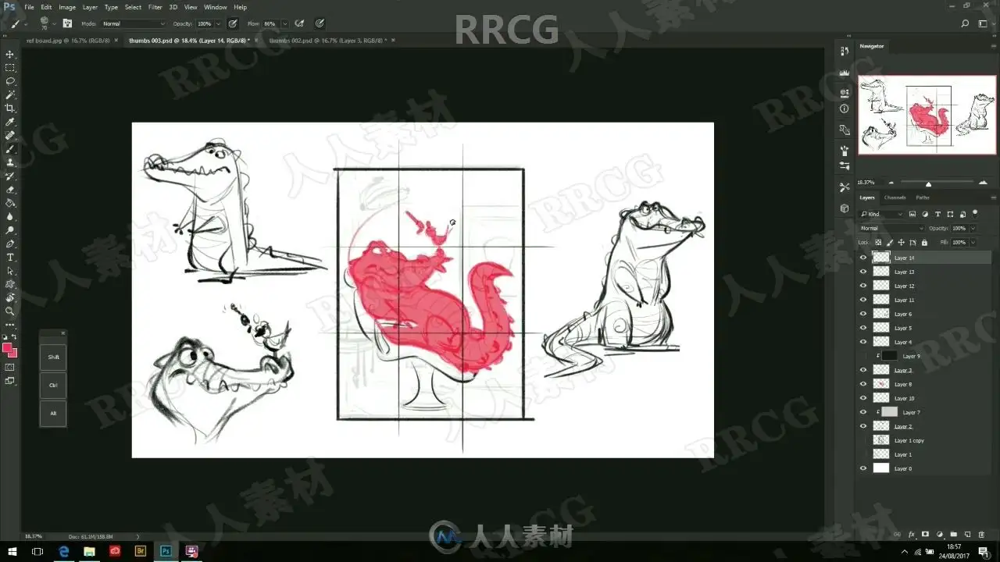Toggle the layer filter switch
Image resolution: width=1000 pixels, height=562 pixels.
(x=973, y=213)
